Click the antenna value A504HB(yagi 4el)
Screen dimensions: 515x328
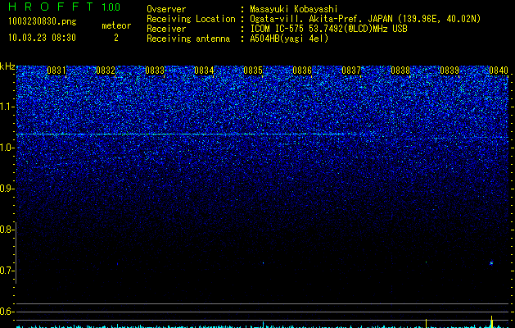point(289,39)
